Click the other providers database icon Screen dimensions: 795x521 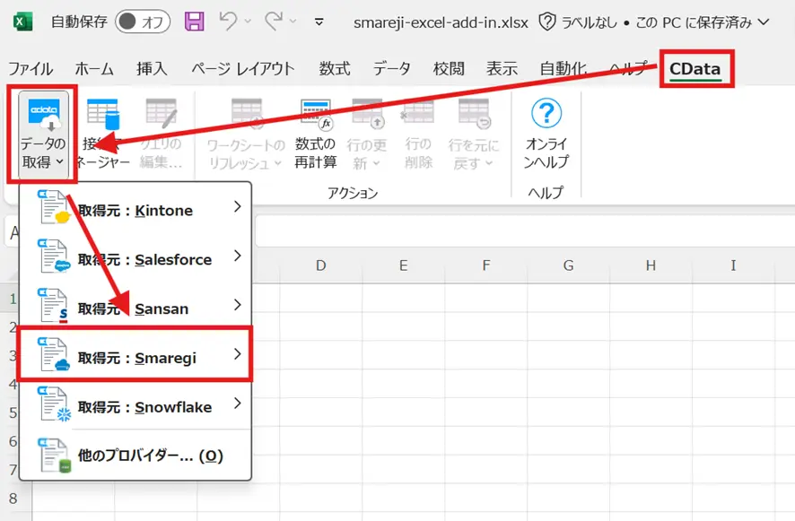point(54,456)
